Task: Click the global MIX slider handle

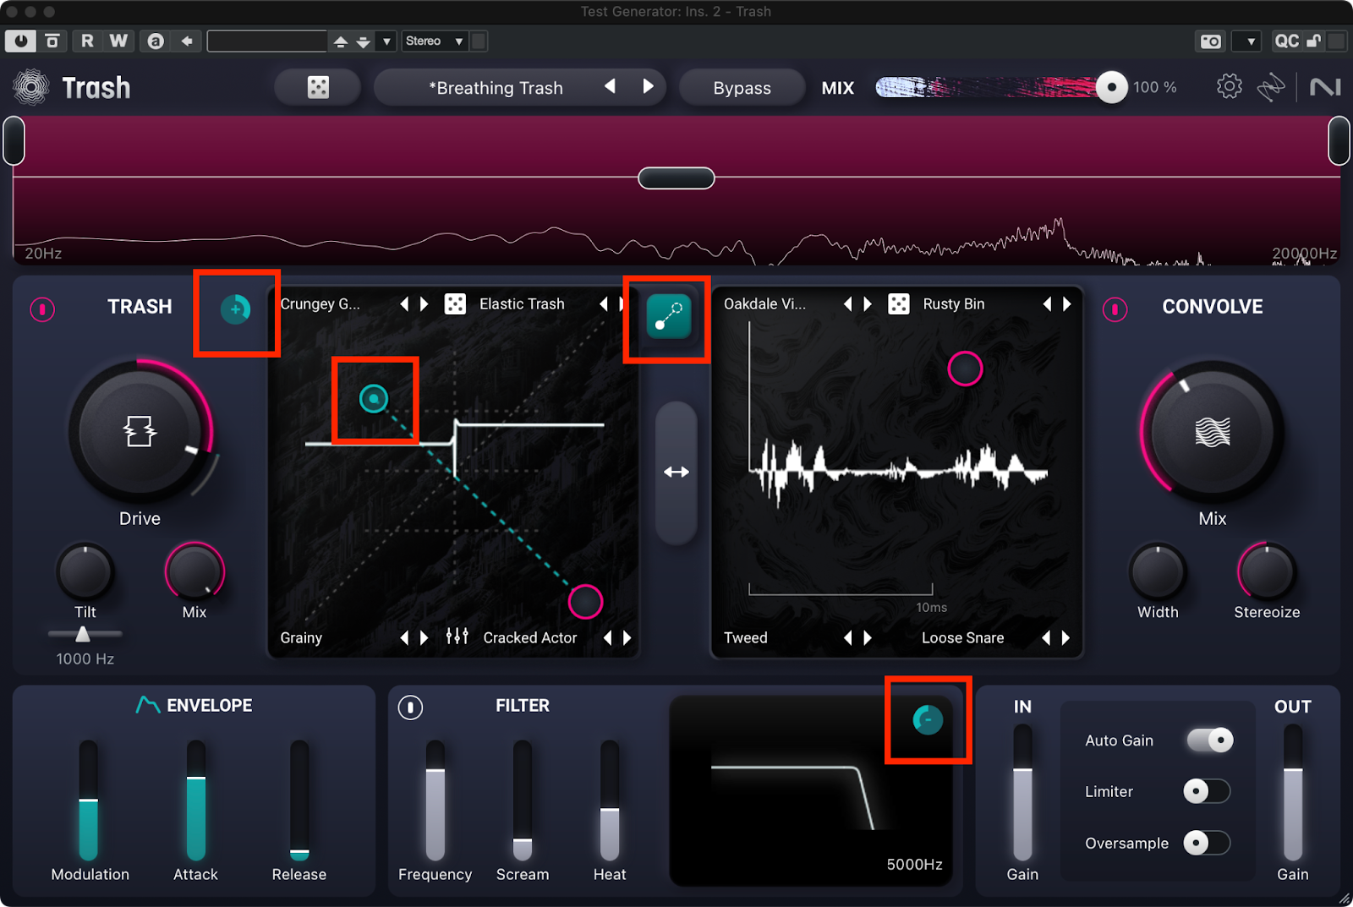Action: [1111, 87]
